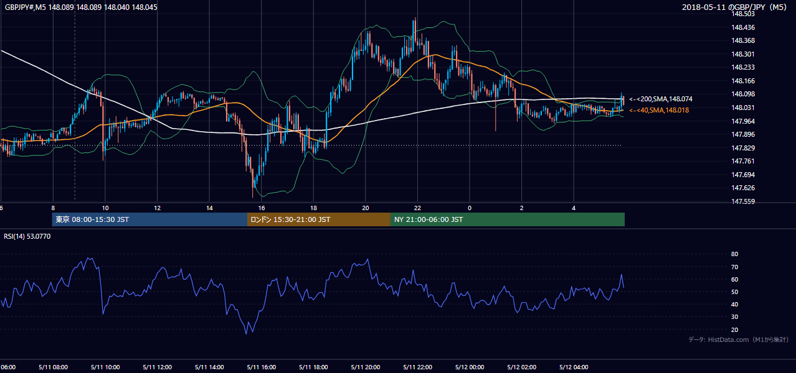
Task: Click price axis label 148.503
Action: click(742, 14)
